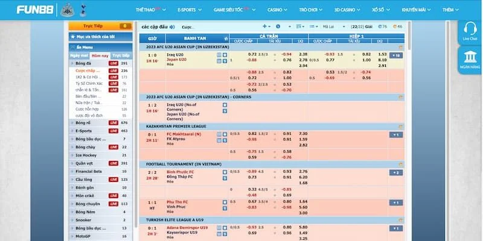Toggle favorite star for AFC U20 Asian Cup league
The image size is (483, 241).
pyautogui.click(x=400, y=47)
